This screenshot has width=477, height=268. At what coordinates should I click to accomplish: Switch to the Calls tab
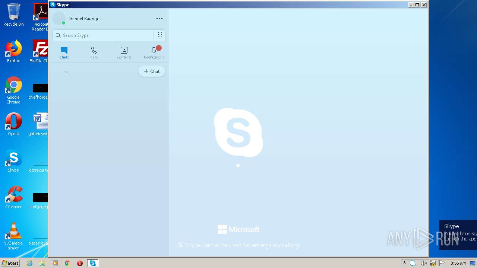tap(94, 52)
